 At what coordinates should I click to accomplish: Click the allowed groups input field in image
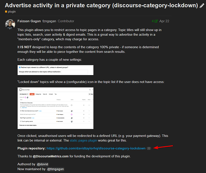tap(75, 72)
